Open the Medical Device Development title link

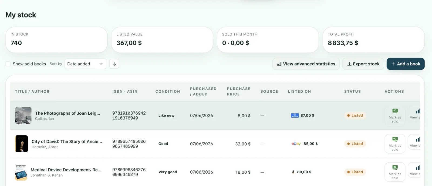(66, 170)
